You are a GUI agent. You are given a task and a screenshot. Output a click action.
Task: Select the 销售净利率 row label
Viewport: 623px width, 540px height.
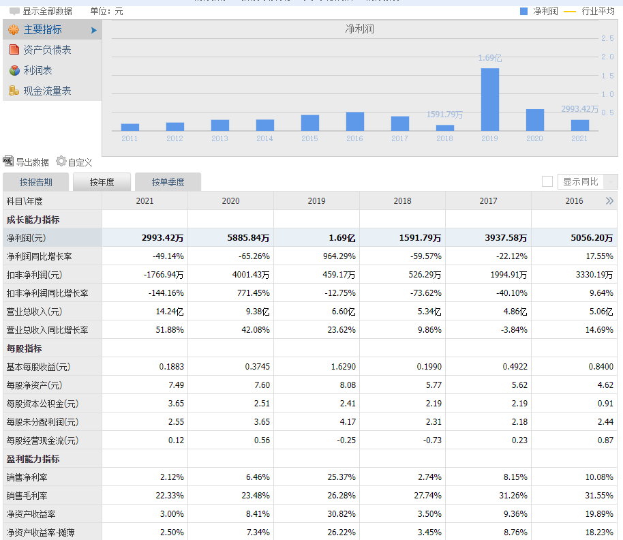[27, 477]
